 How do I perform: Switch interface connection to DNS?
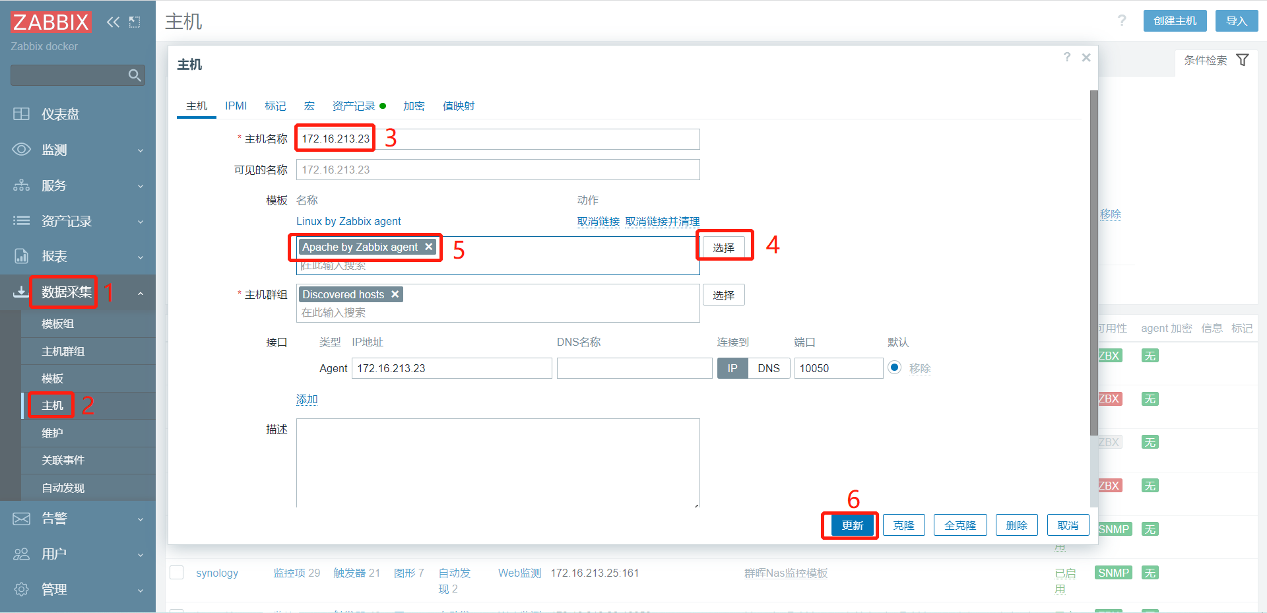coord(769,368)
